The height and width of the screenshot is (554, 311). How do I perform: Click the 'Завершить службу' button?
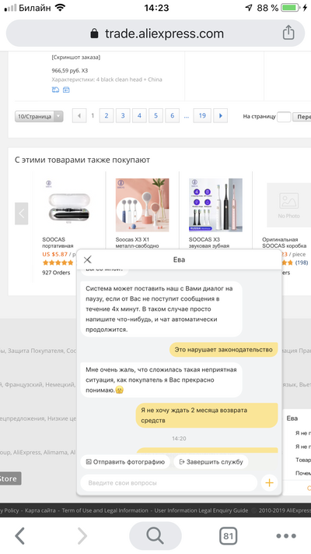(x=211, y=462)
